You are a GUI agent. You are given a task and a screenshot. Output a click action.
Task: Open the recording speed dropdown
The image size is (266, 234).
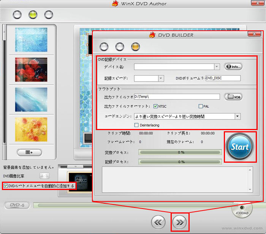[x=161, y=79]
